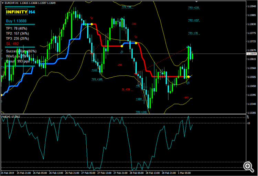Click the red SL -439 level label
This screenshot has height=176, width=258.
[126, 89]
